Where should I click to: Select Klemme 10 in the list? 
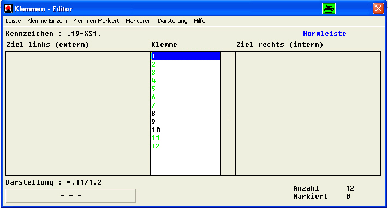click(186, 130)
